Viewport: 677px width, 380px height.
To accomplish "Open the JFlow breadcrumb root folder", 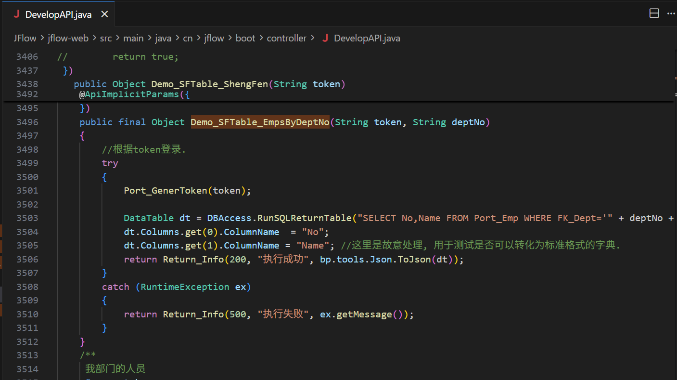I will pos(26,38).
